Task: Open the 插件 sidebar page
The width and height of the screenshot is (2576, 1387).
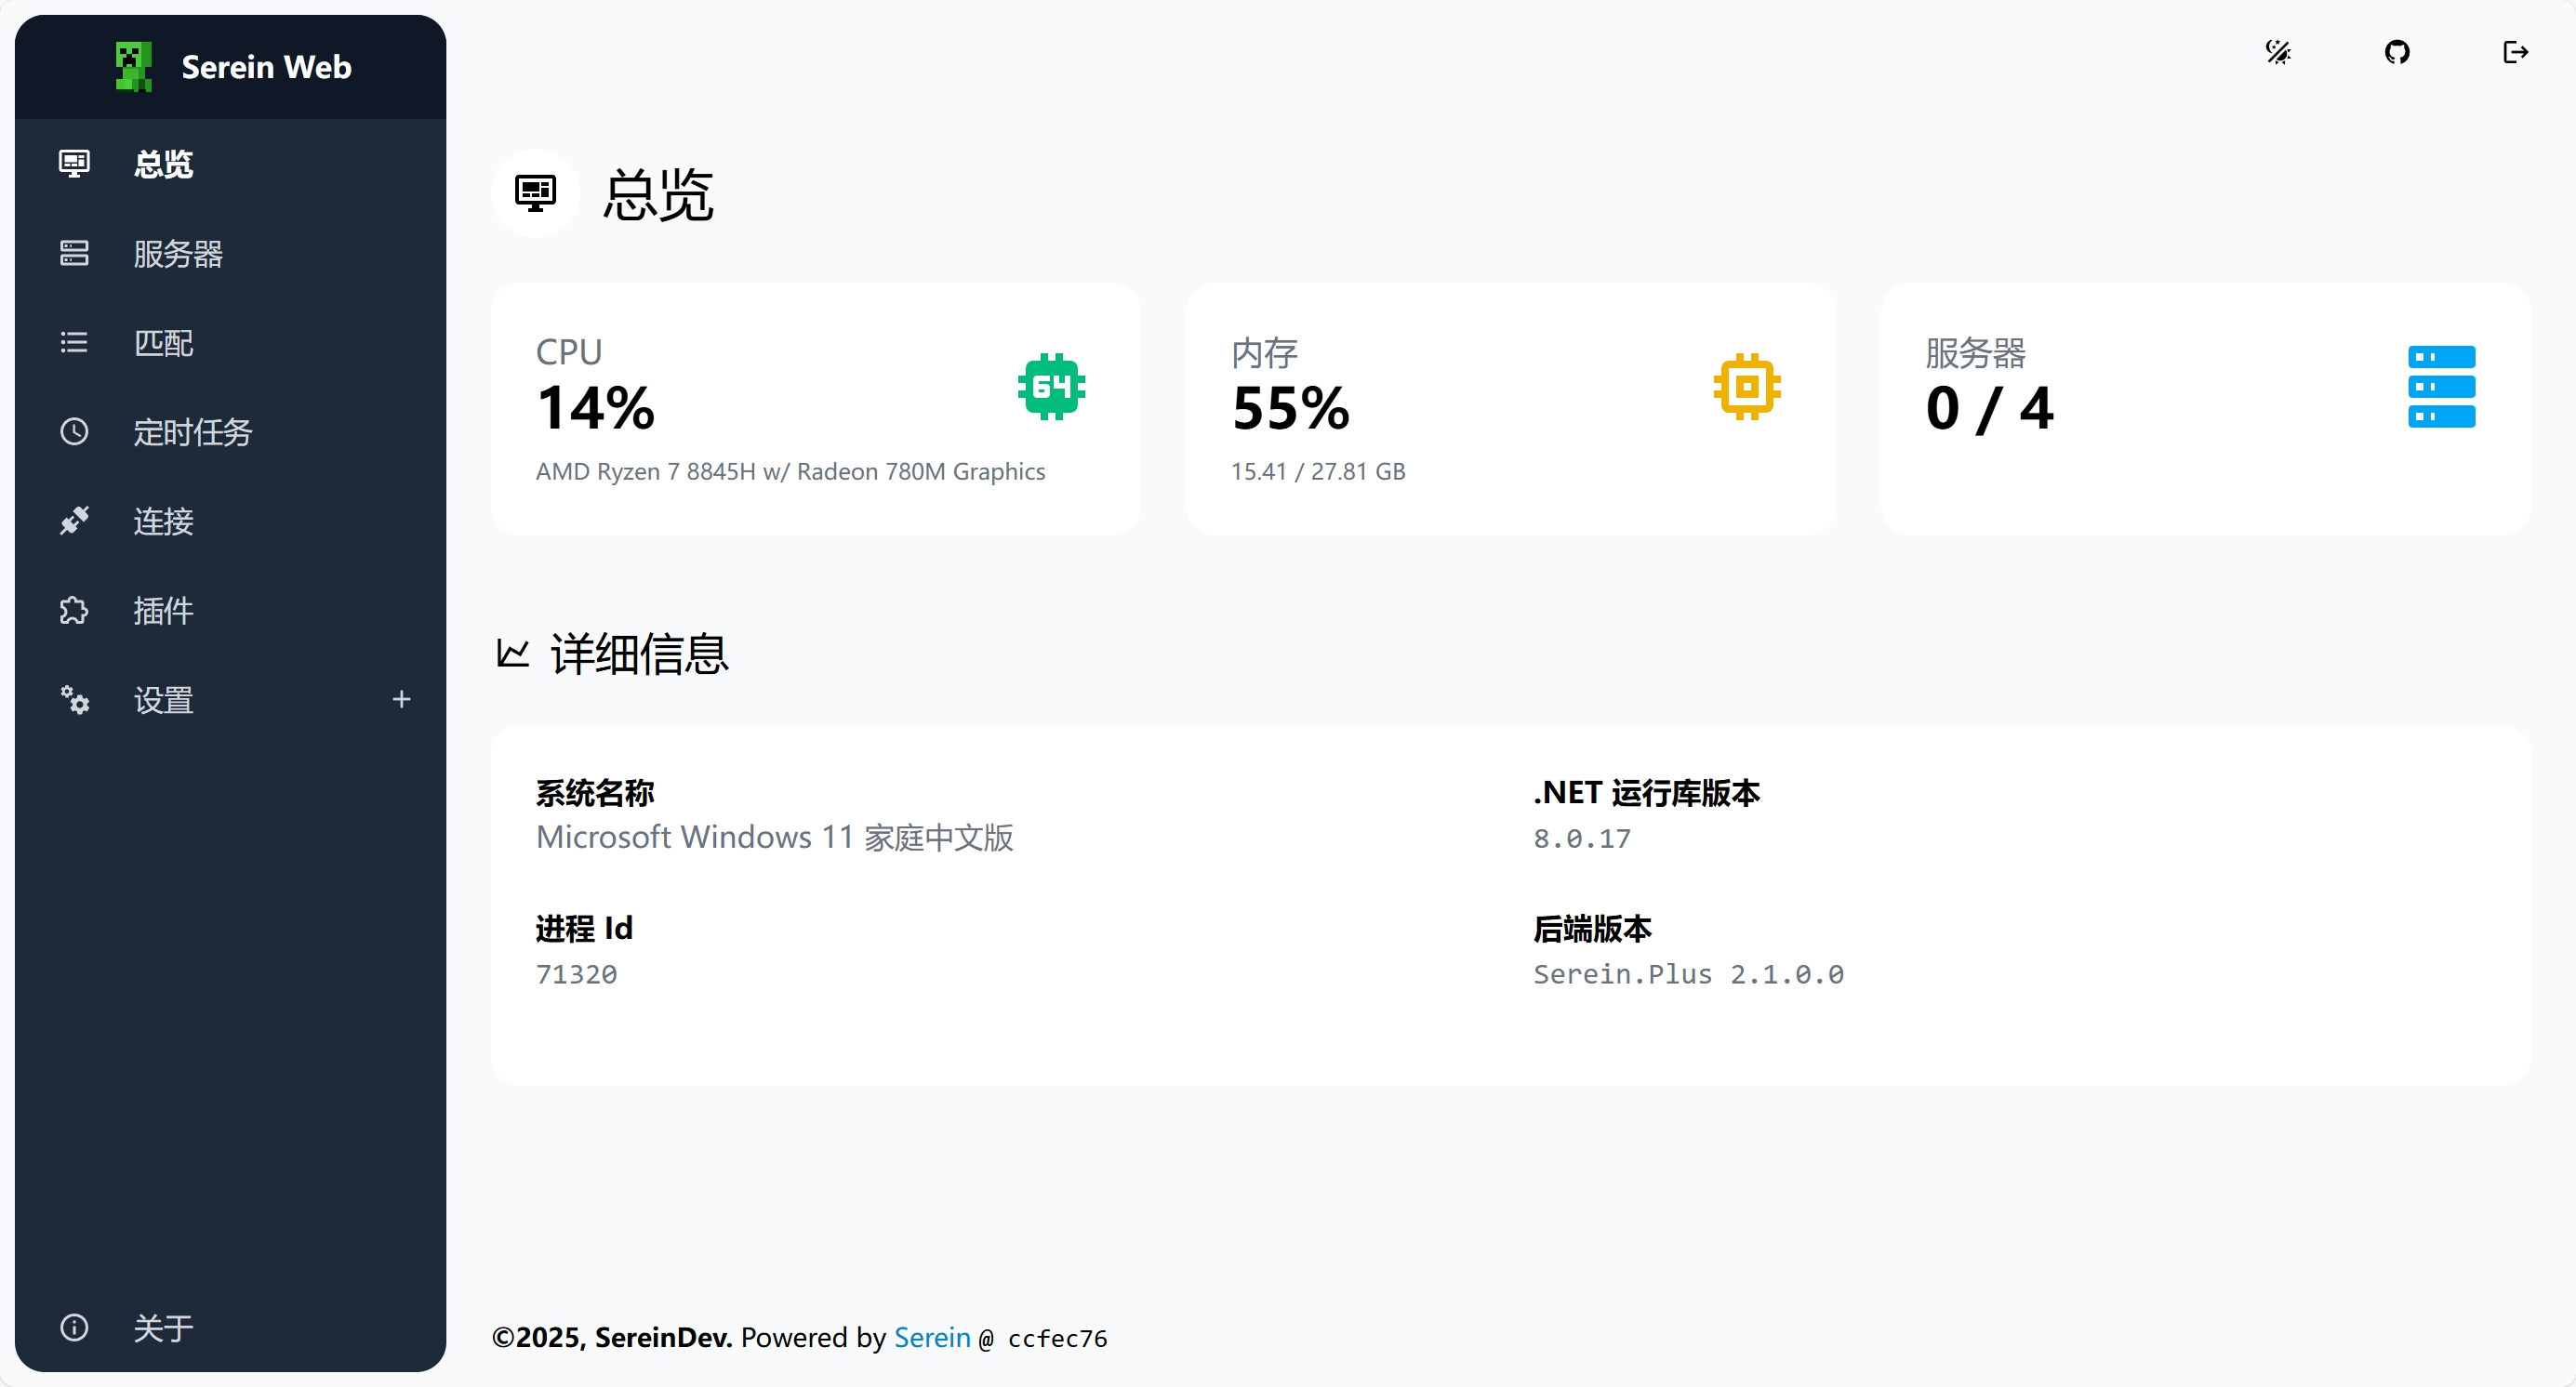Action: tap(231, 611)
